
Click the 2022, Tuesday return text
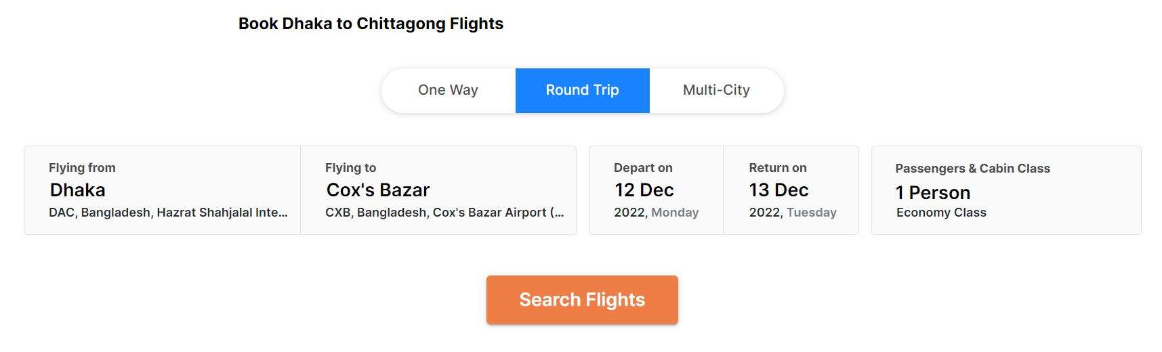tap(793, 213)
